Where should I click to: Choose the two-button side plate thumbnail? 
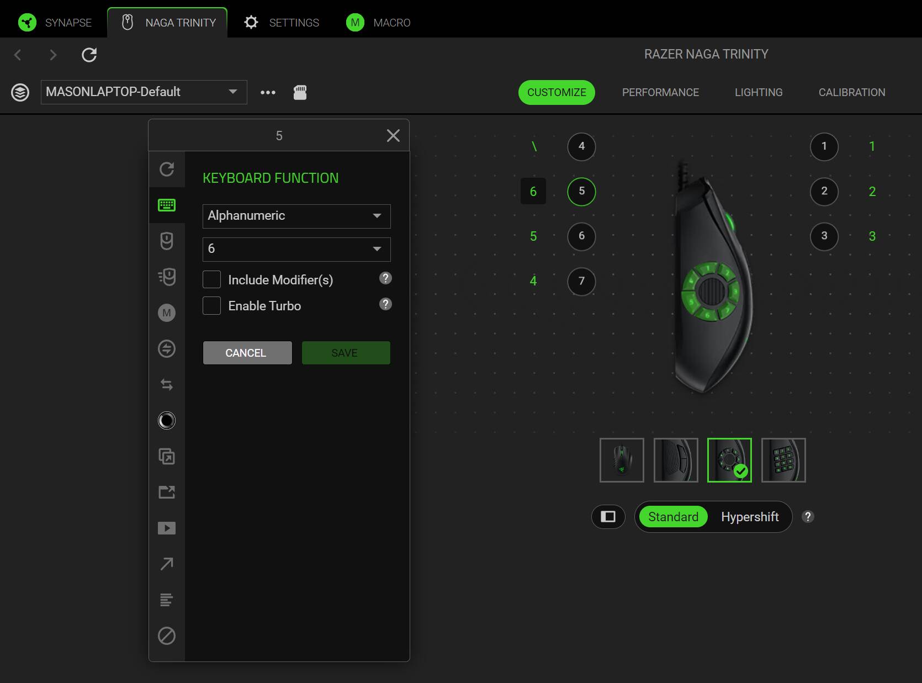676,460
